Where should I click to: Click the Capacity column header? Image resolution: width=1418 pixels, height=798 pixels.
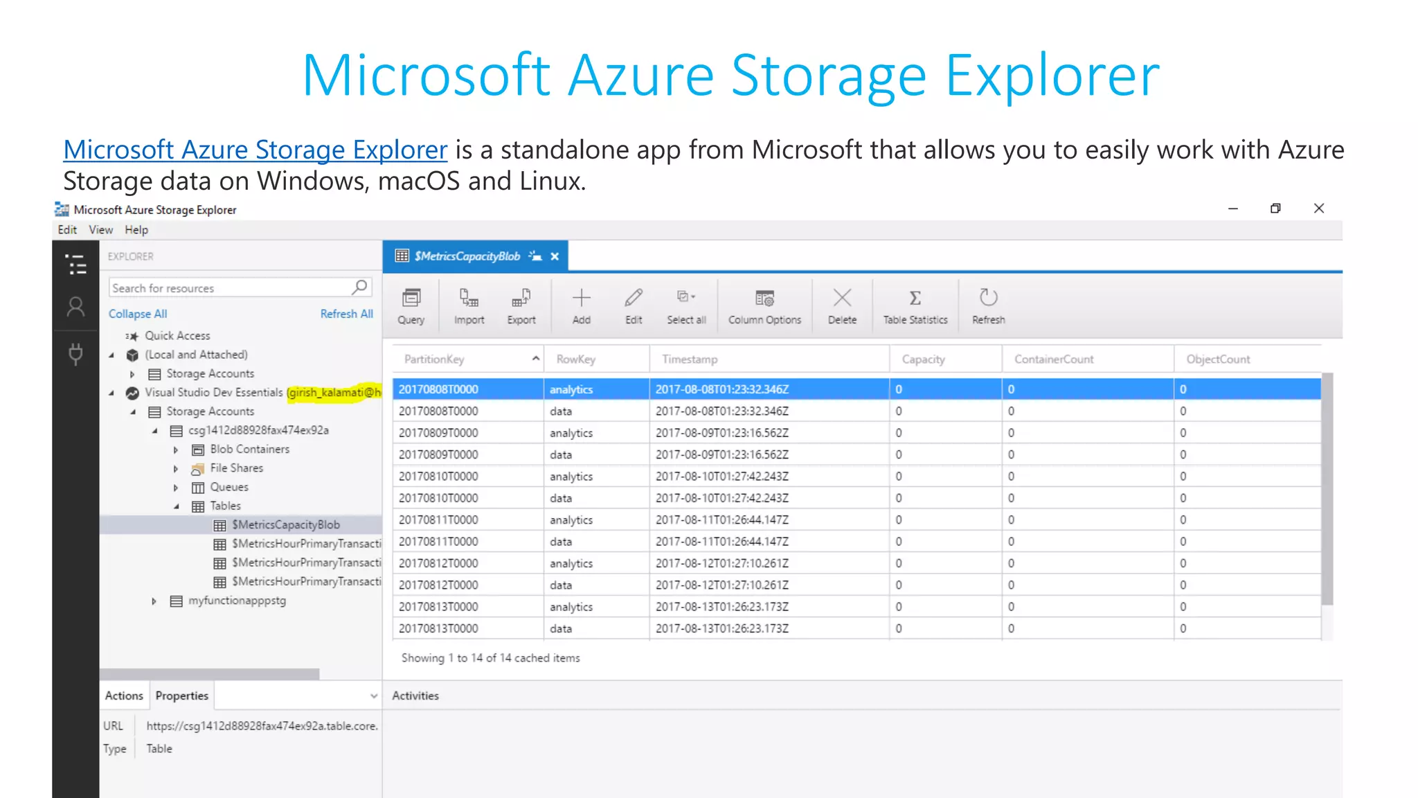click(946, 359)
